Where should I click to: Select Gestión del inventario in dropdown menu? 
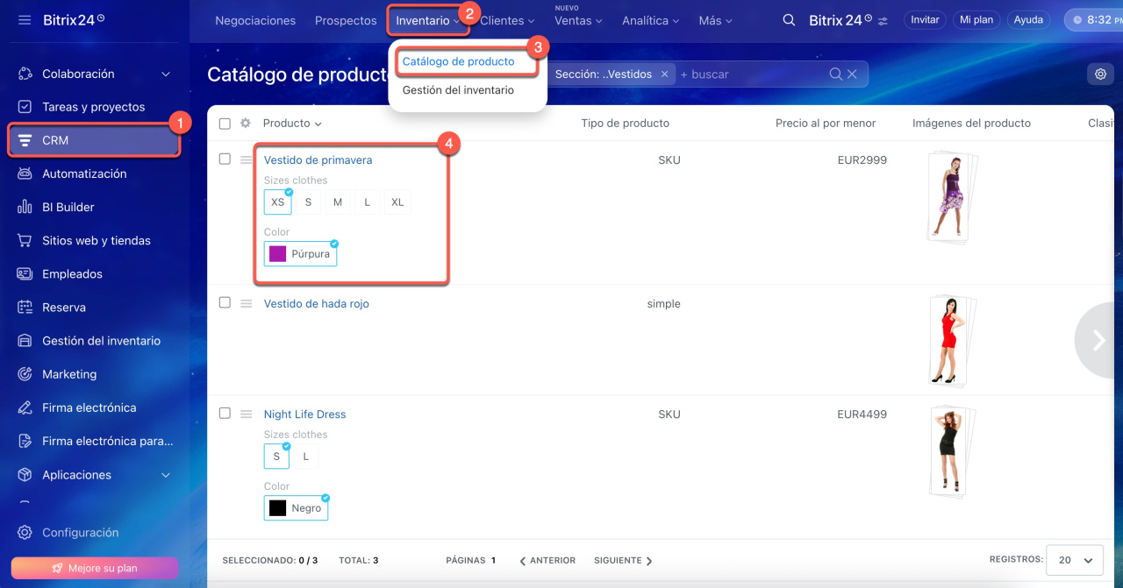click(x=458, y=90)
